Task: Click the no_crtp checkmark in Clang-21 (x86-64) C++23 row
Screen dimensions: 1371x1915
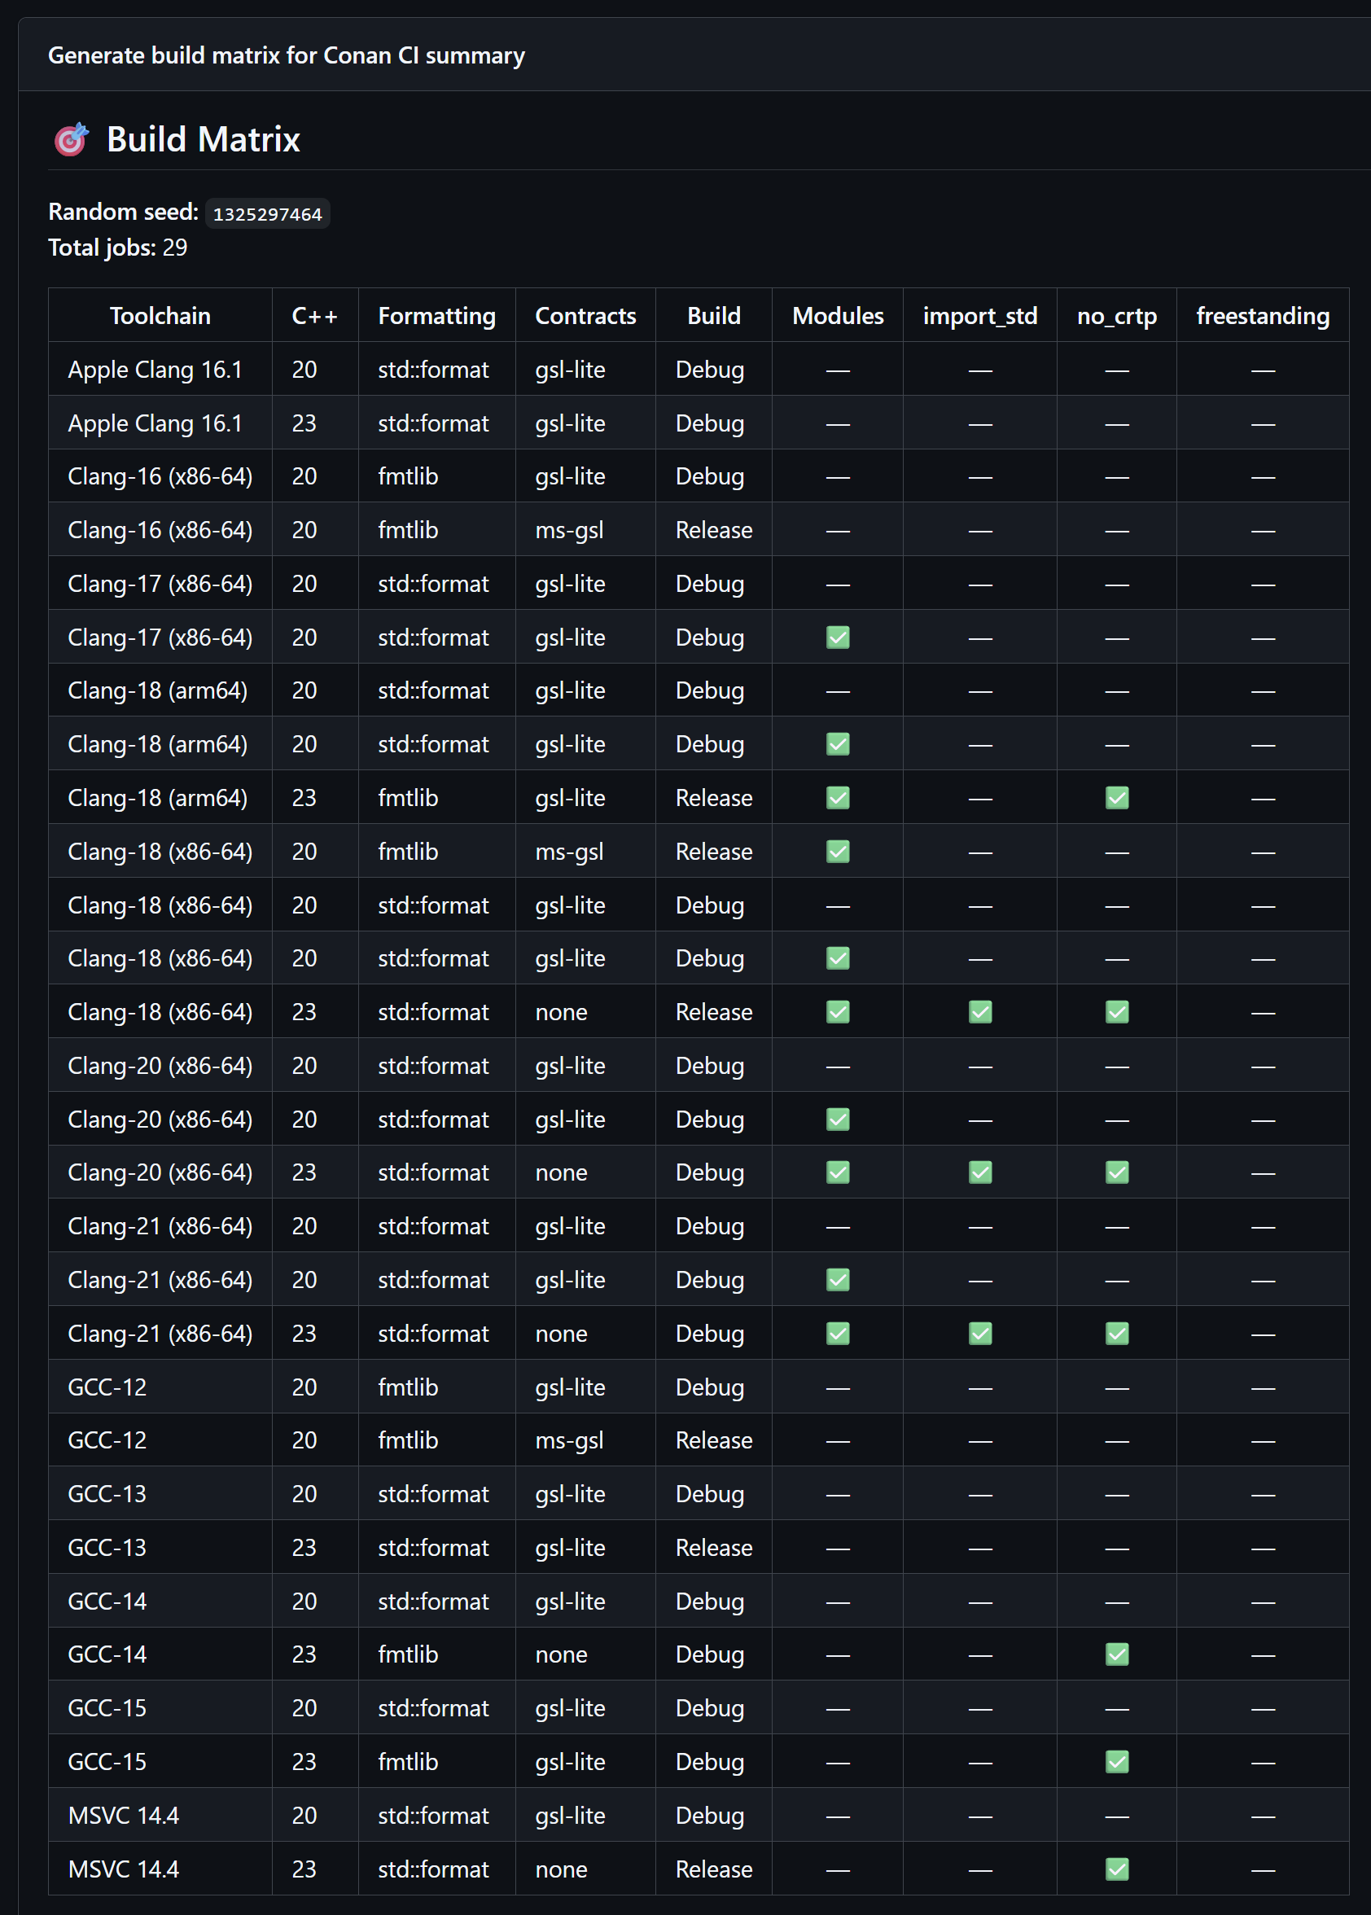Action: click(x=1117, y=1333)
